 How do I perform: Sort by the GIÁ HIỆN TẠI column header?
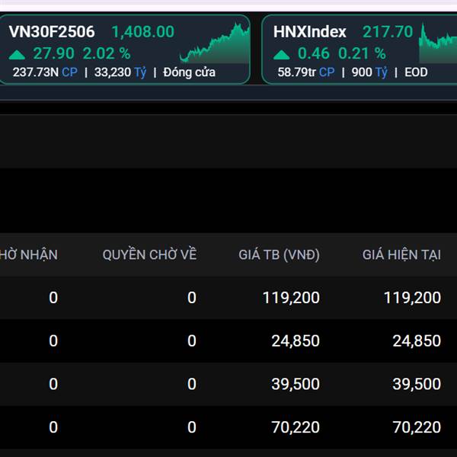(401, 254)
